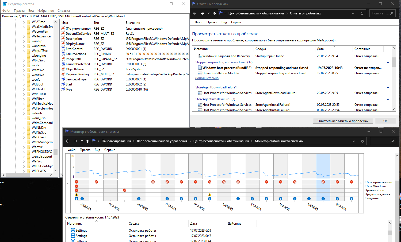Screen dimensions: 401x242
Task: Select the LaunchProtected value
Action: click(78, 64)
